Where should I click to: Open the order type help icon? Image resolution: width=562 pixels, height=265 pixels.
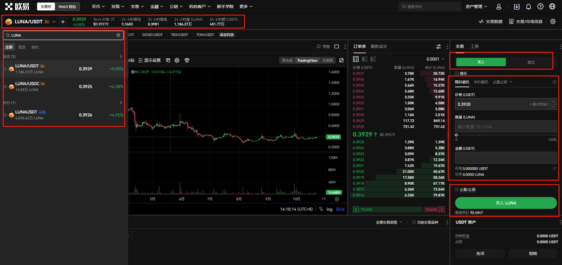(554, 82)
